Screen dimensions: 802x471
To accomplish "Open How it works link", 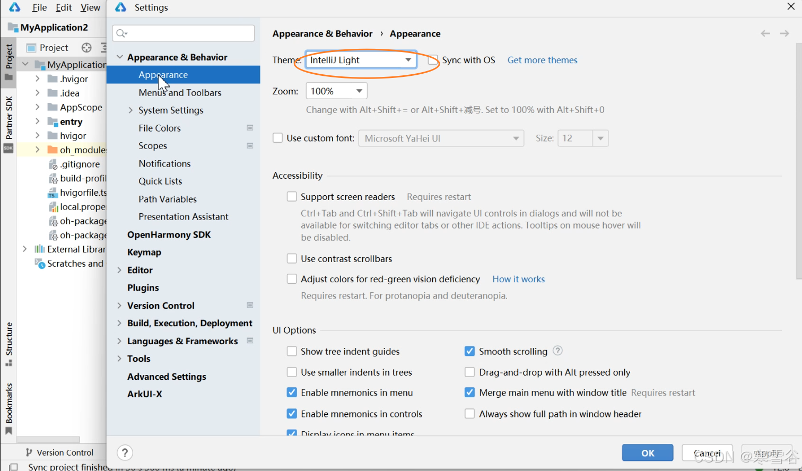I will pos(518,279).
